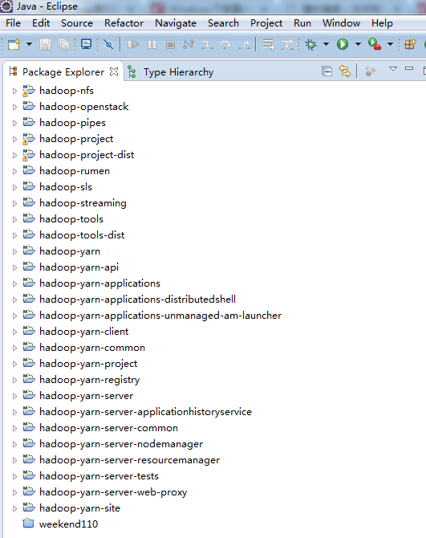Expand the hadoop-streaming project
426x538 pixels.
[x=14, y=203]
